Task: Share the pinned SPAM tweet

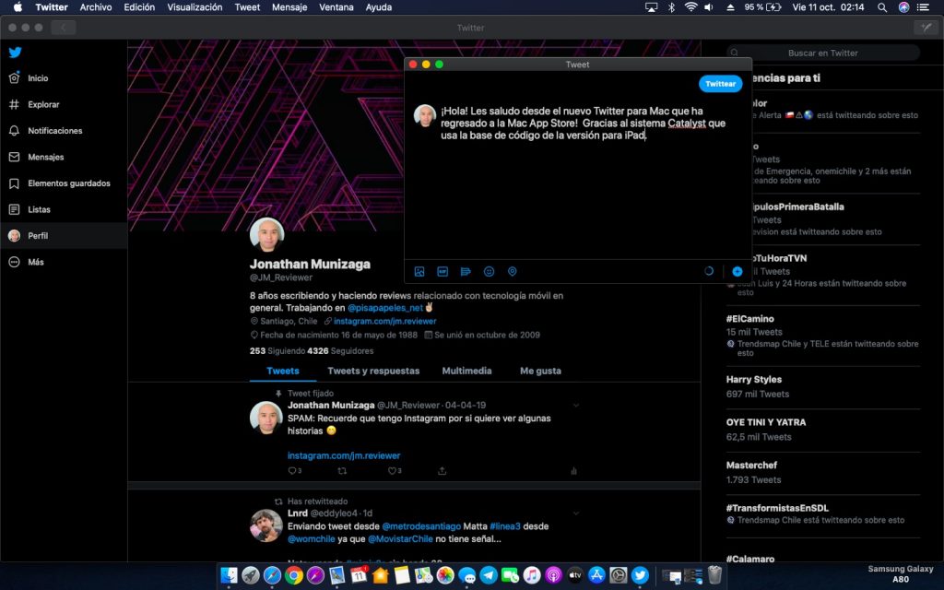Action: [442, 471]
